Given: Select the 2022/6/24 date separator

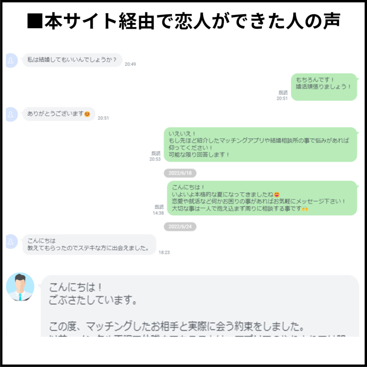Looking at the screenshot, I should point(180,226).
